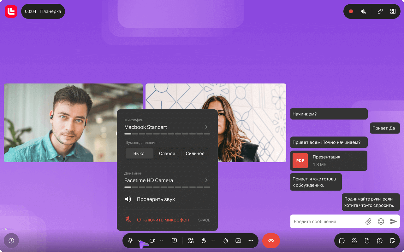Toggle closed captions CC icon
This screenshot has height=252, width=404.
[x=238, y=241]
